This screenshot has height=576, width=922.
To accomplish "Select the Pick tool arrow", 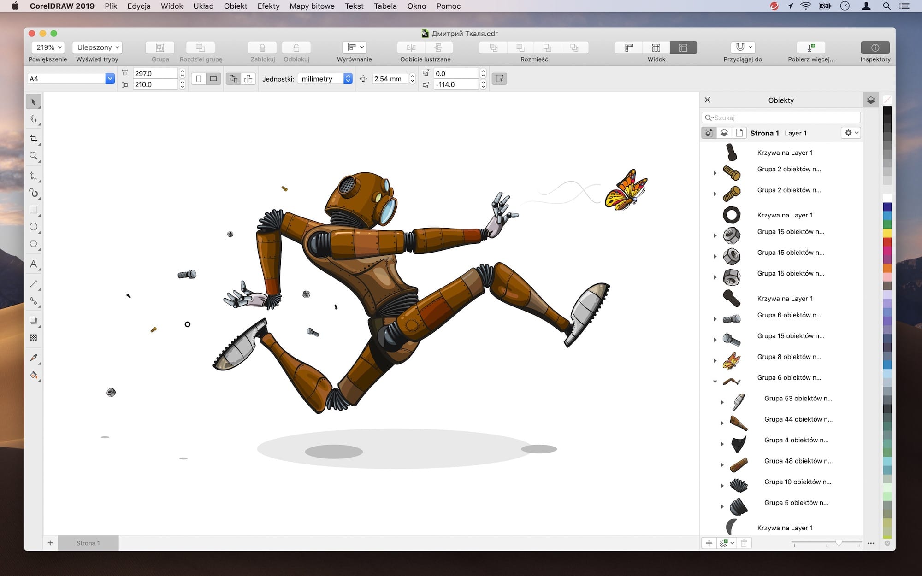I will [x=33, y=101].
